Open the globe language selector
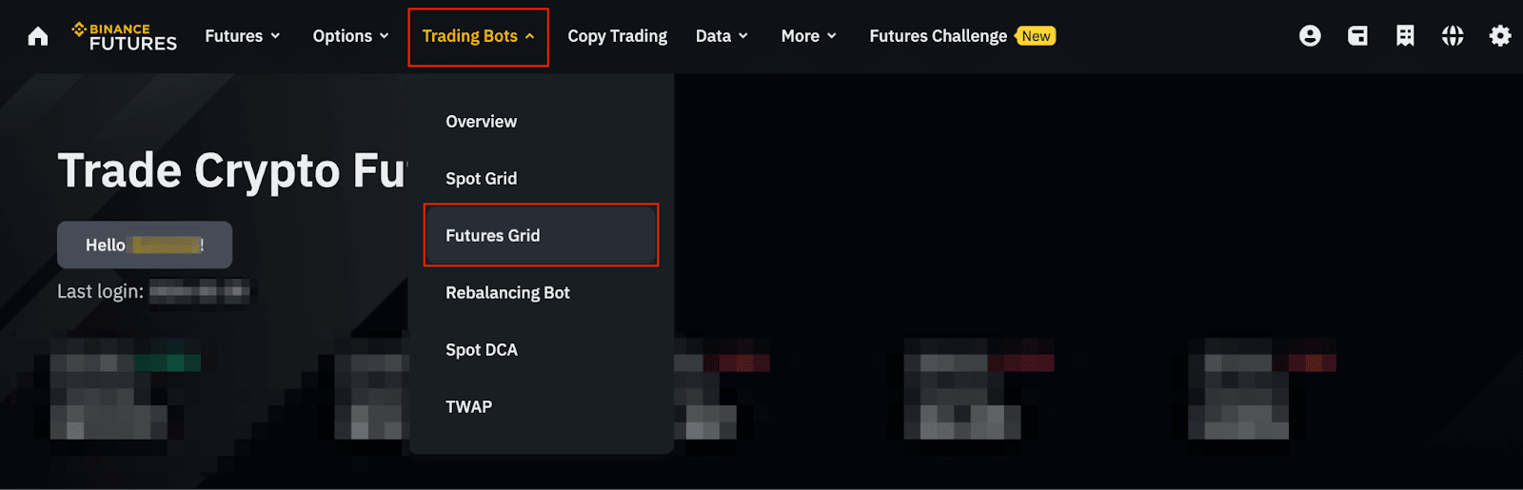The height and width of the screenshot is (490, 1523). (x=1453, y=36)
